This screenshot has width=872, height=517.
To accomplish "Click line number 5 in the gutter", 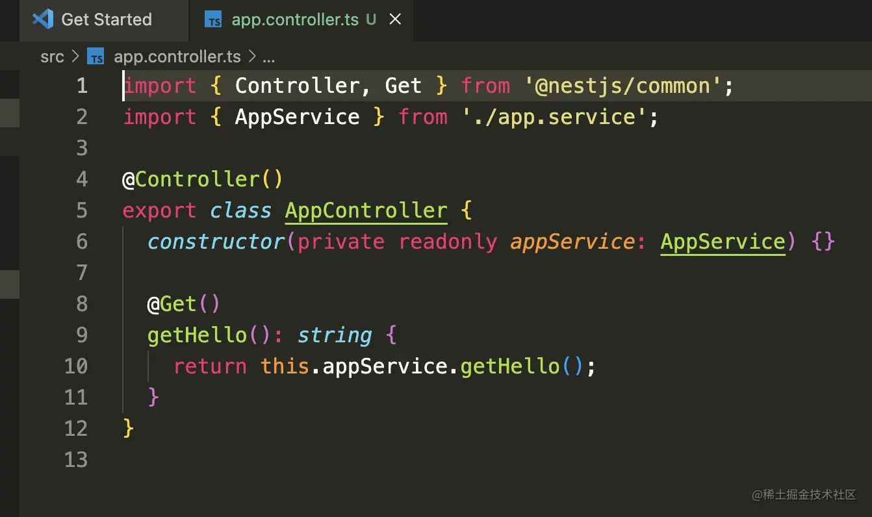I will point(82,210).
